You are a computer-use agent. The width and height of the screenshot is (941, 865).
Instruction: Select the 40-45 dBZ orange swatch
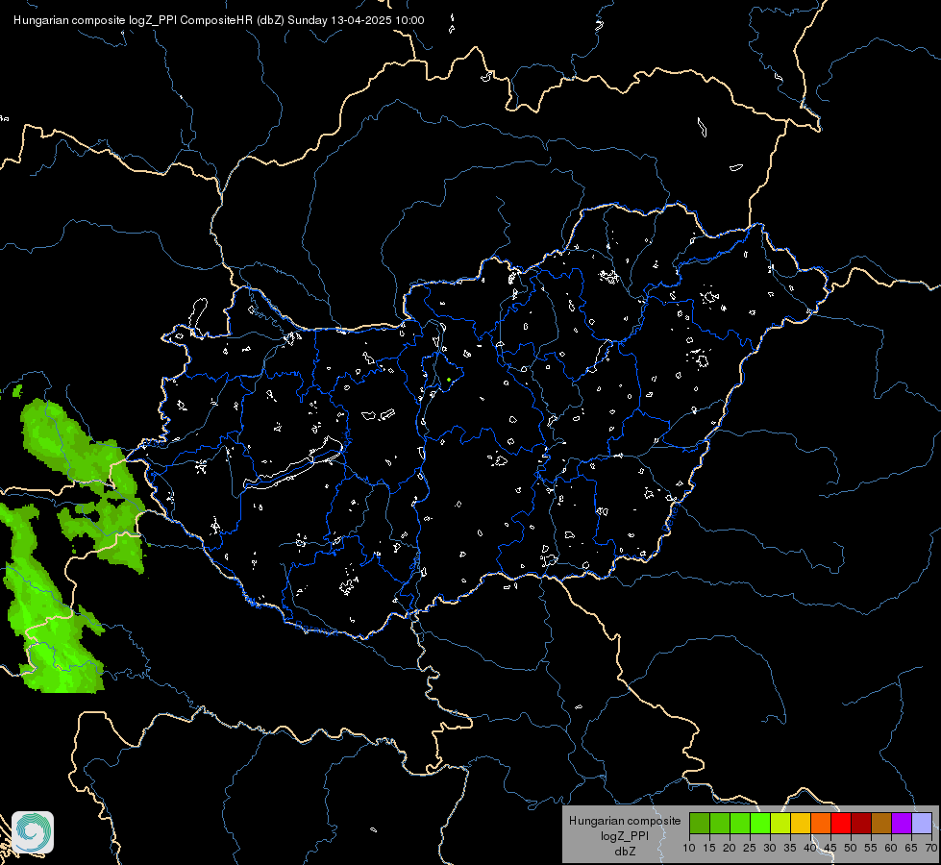[x=821, y=824]
